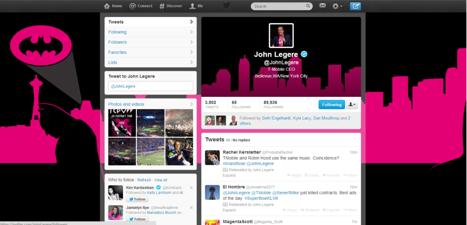Open direct messages envelope icon
This screenshot has height=225, width=467.
click(322, 5)
